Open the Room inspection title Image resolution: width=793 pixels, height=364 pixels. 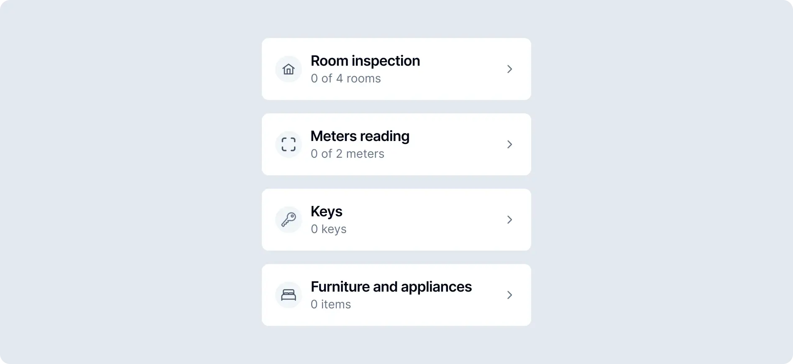tap(365, 61)
